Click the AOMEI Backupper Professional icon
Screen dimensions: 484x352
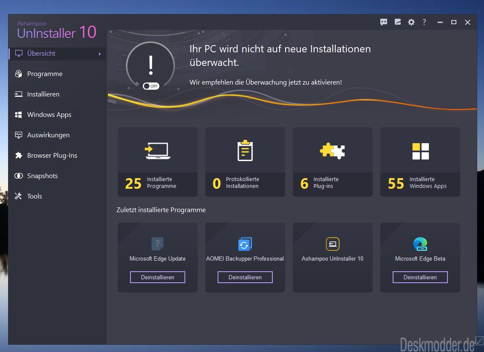coord(245,244)
